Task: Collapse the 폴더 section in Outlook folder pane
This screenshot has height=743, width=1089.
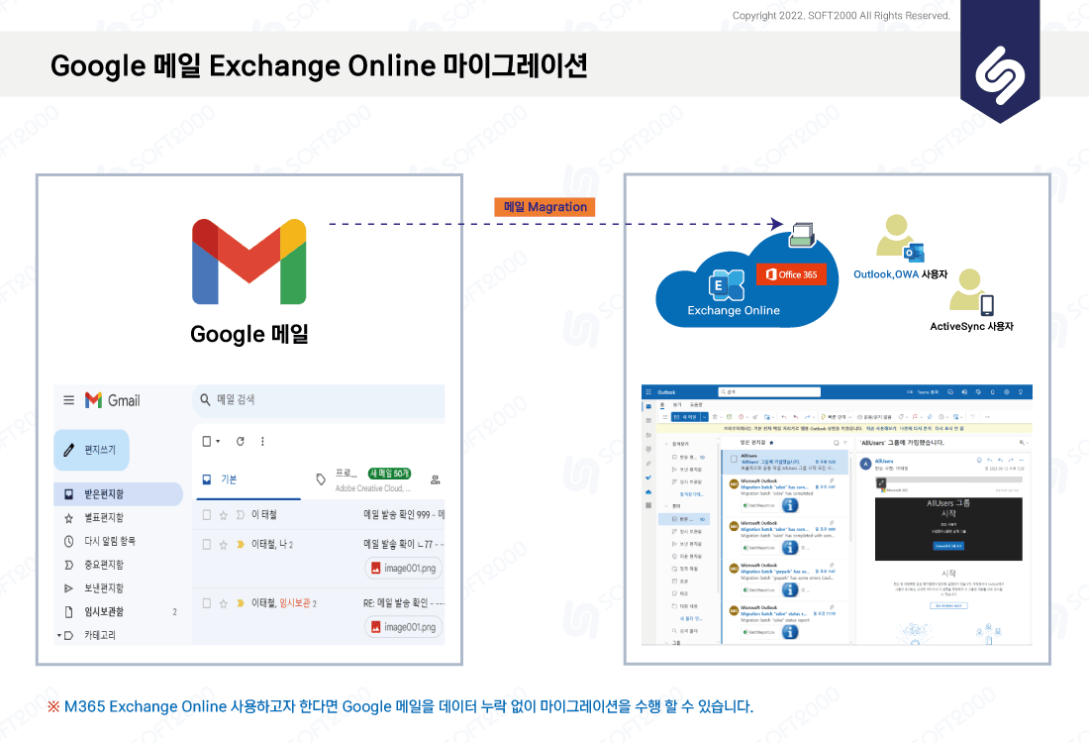Action: pyautogui.click(x=666, y=506)
